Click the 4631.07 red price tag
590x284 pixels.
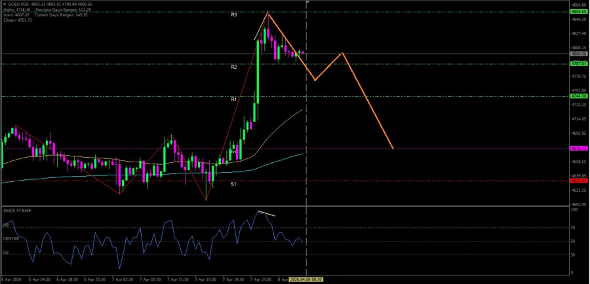click(579, 181)
